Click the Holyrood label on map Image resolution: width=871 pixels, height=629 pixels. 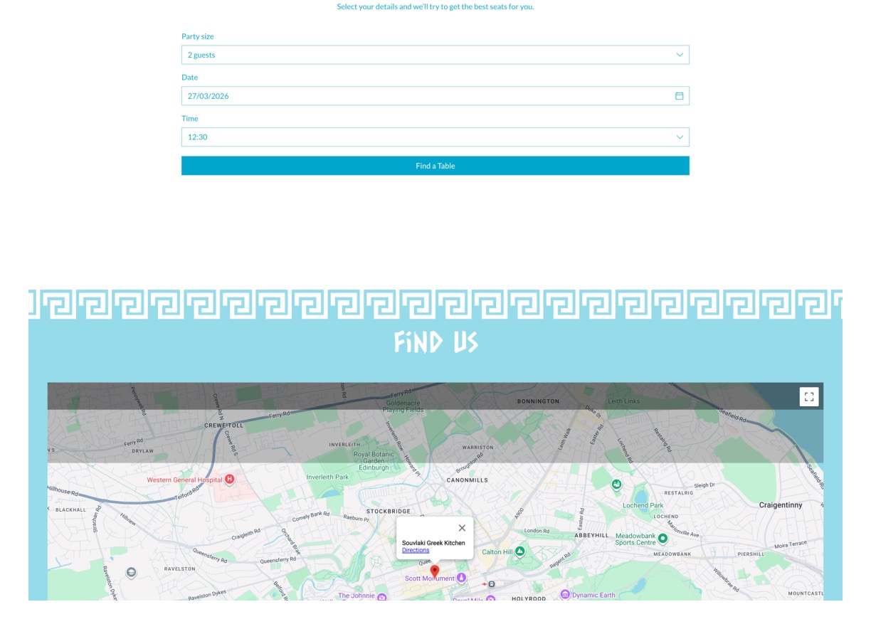529,598
